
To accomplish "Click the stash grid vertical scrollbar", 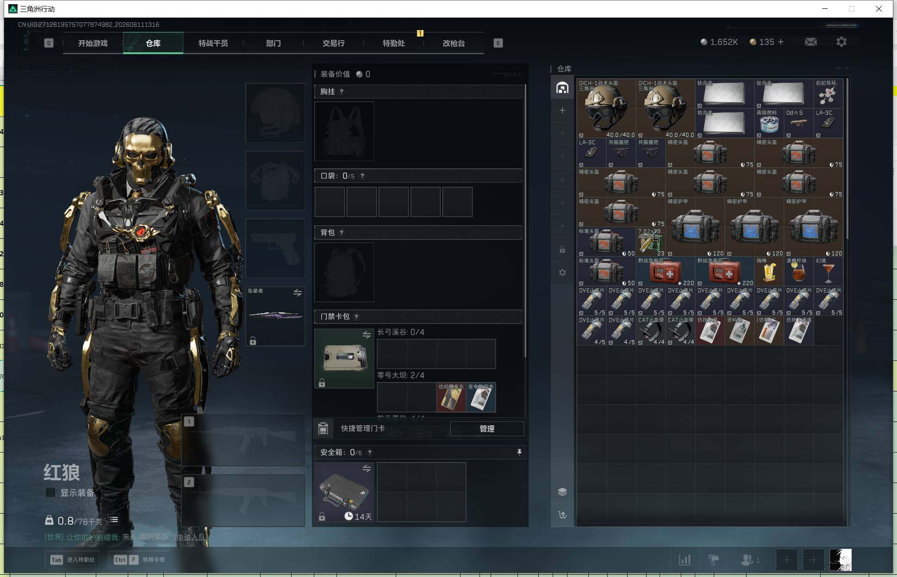I will (x=847, y=159).
